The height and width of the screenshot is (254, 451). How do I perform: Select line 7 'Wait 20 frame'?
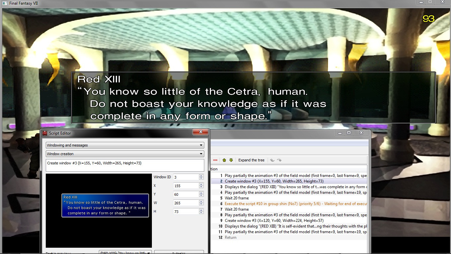point(289,209)
